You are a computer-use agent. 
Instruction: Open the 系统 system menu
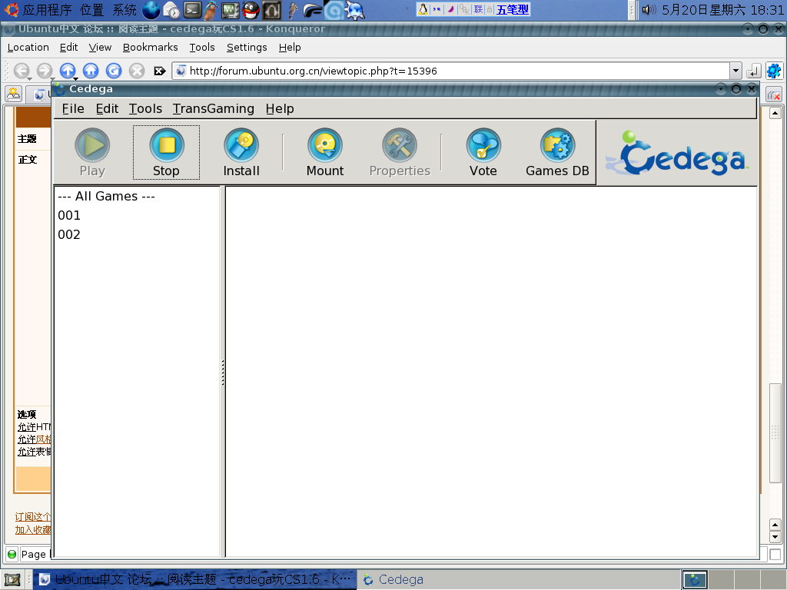click(x=124, y=9)
